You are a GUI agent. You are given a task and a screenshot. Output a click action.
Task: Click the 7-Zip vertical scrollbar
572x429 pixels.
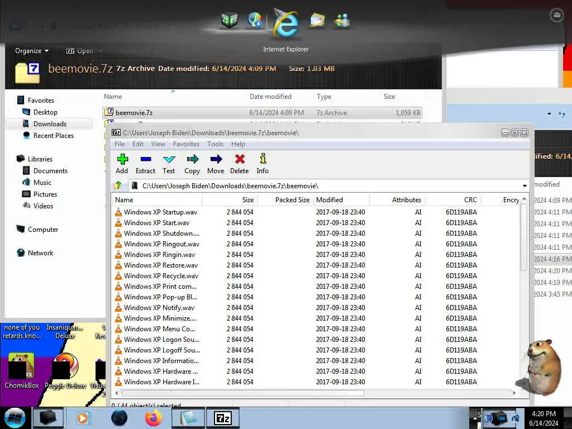[524, 237]
